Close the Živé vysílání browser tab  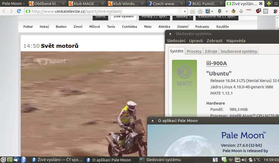[261, 3]
